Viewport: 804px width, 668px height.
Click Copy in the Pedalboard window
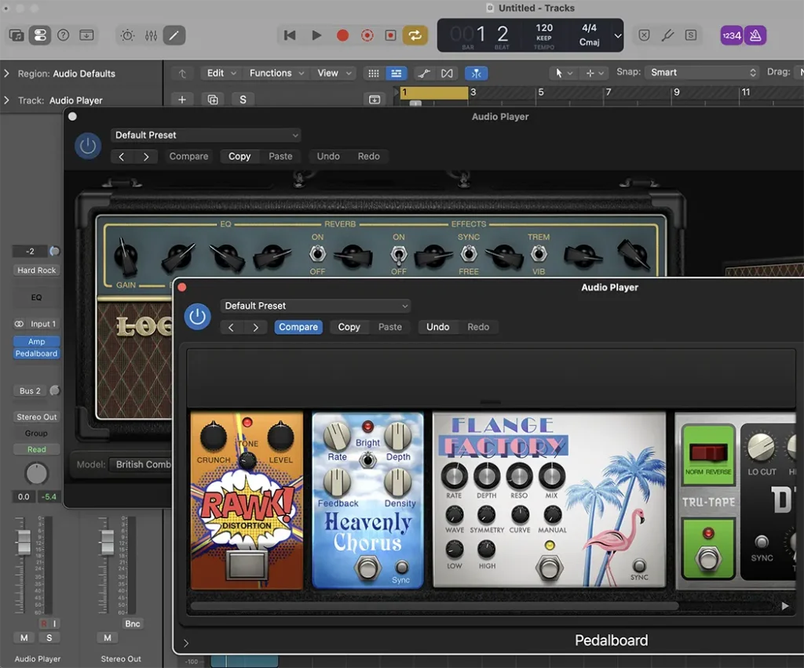349,327
